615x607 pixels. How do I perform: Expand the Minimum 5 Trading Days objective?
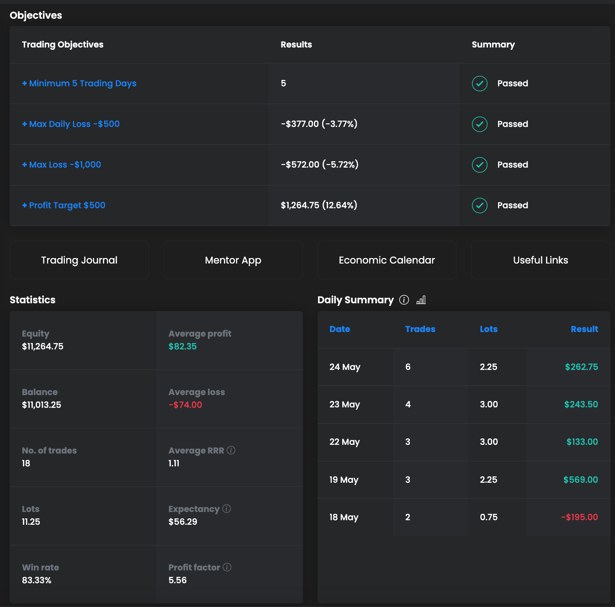(79, 84)
